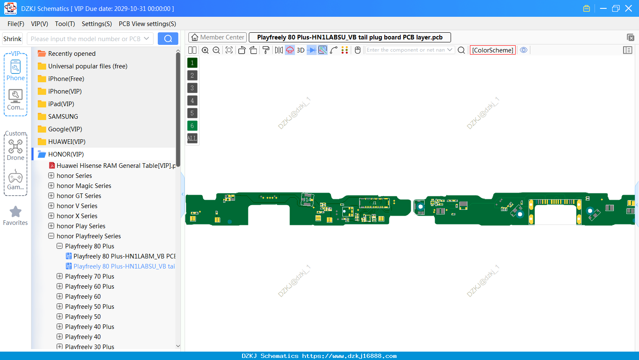Open the Settings(S) menu
The width and height of the screenshot is (639, 360).
(97, 24)
